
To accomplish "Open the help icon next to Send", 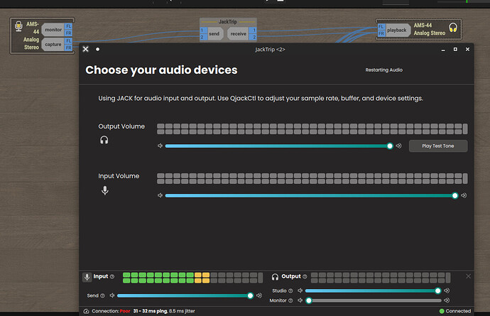I will (x=102, y=295).
